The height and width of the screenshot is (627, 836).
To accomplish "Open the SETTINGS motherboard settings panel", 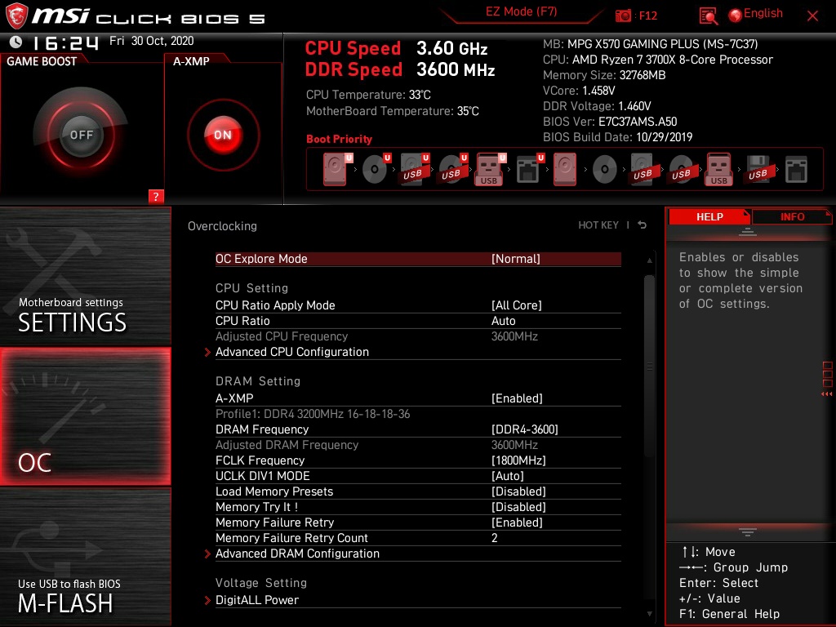I will (x=85, y=276).
